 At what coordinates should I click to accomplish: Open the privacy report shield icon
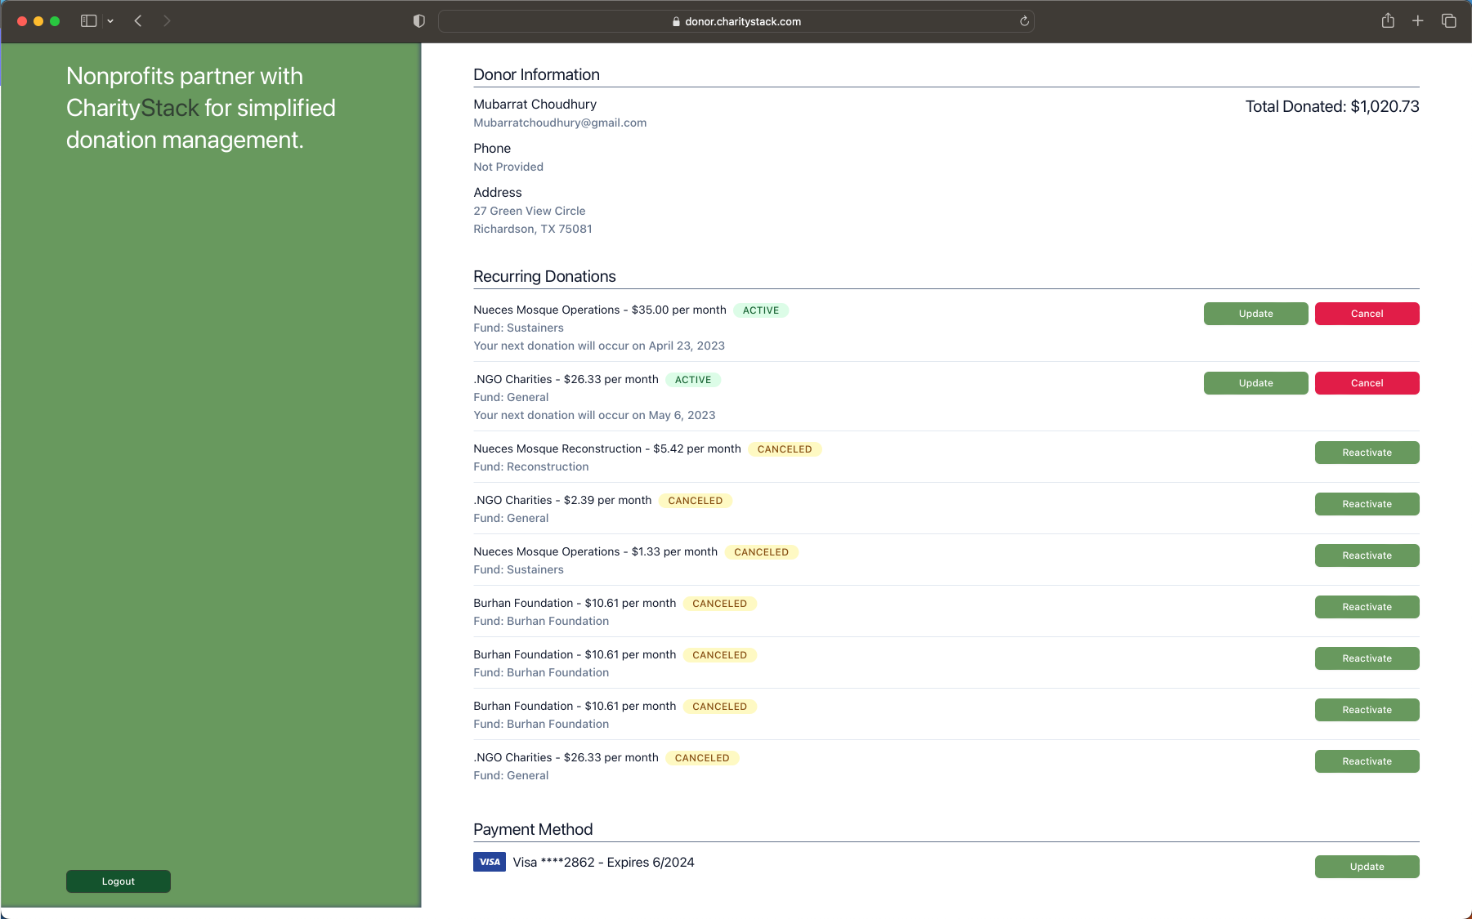coord(419,21)
